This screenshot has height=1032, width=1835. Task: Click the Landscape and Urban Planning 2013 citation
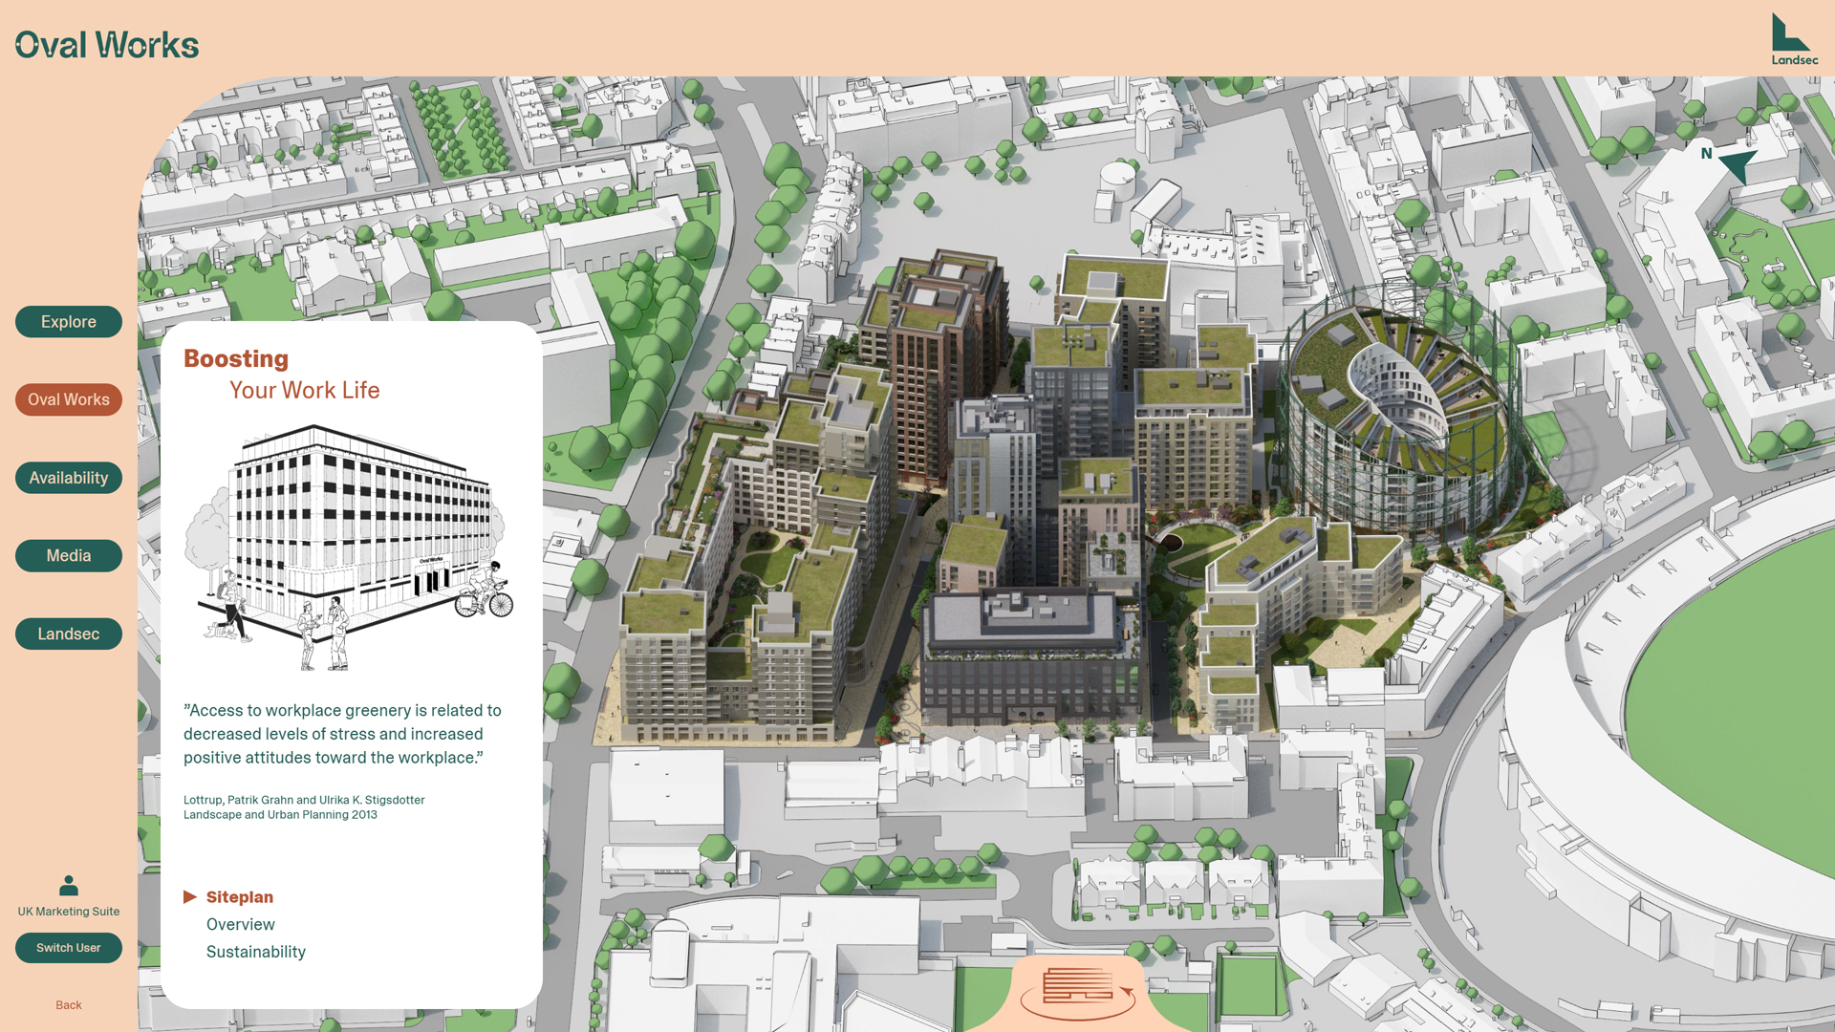point(280,815)
